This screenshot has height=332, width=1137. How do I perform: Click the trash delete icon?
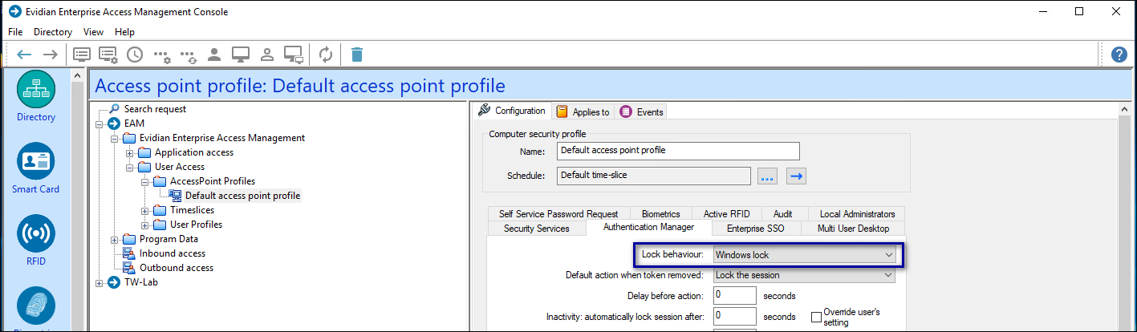(357, 55)
